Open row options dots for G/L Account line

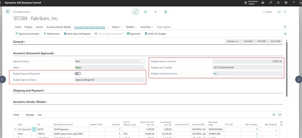tap(34, 129)
